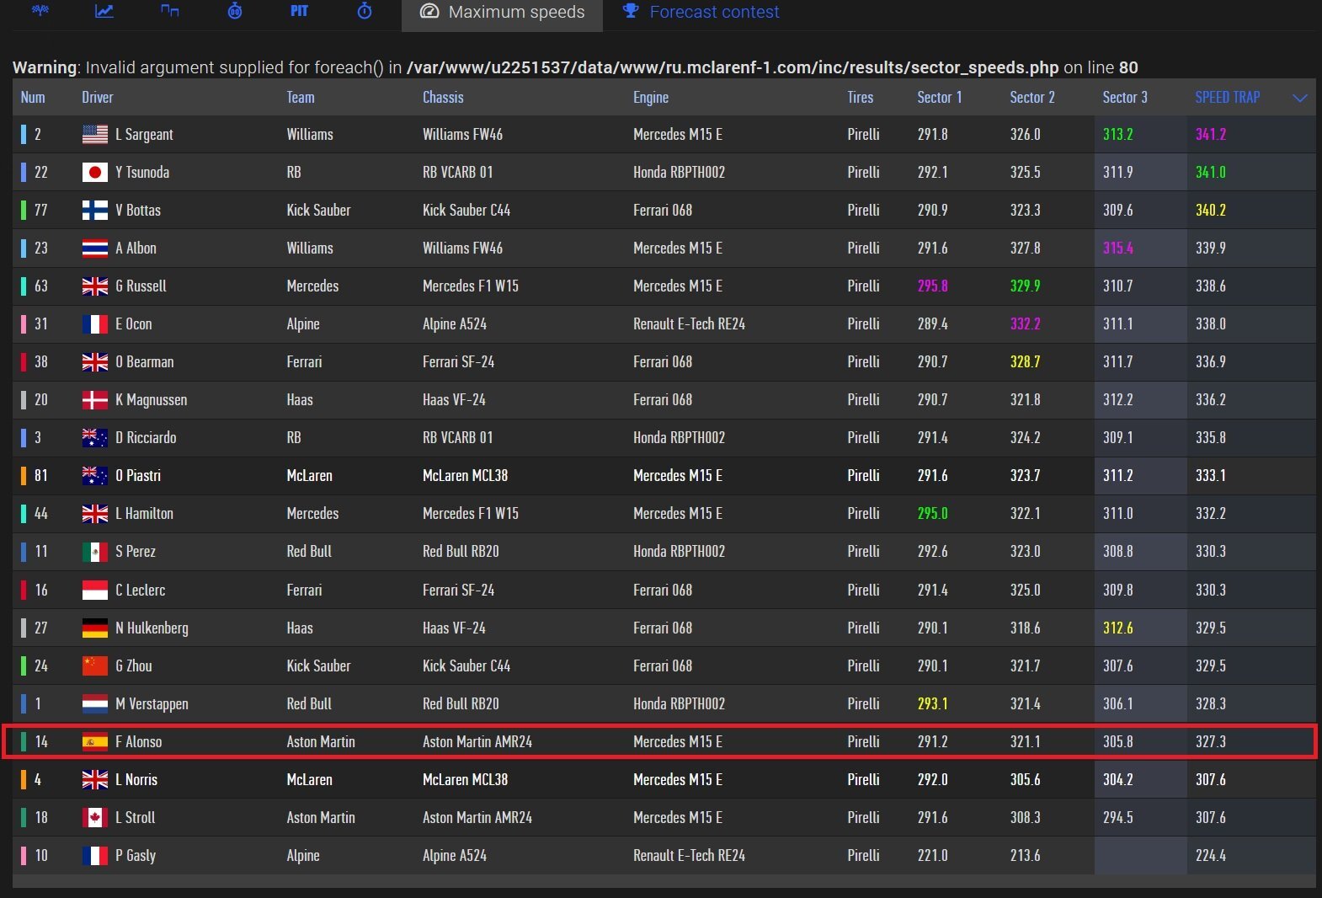
Task: Click the US flag beside L Sargeant
Action: pos(94,134)
